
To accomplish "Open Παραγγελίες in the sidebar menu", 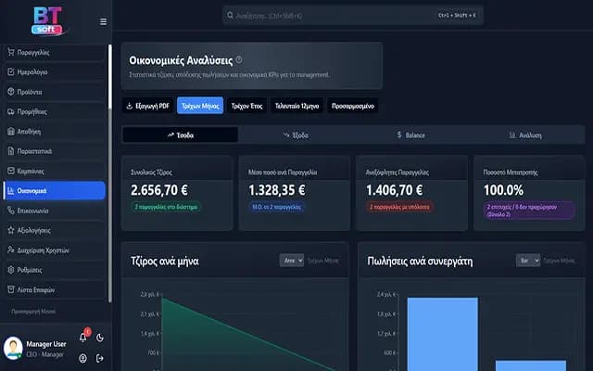I will 54,52.
